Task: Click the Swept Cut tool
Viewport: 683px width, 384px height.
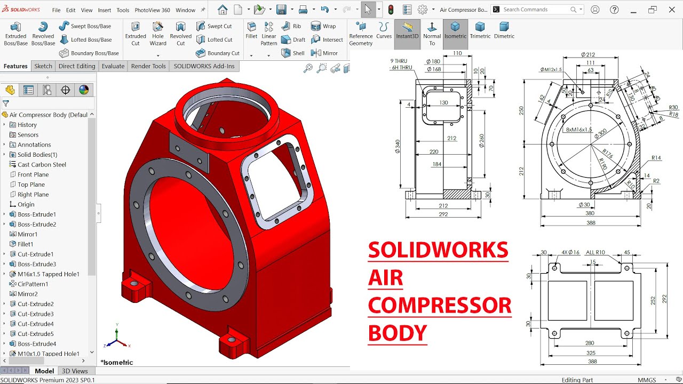Action: click(214, 26)
